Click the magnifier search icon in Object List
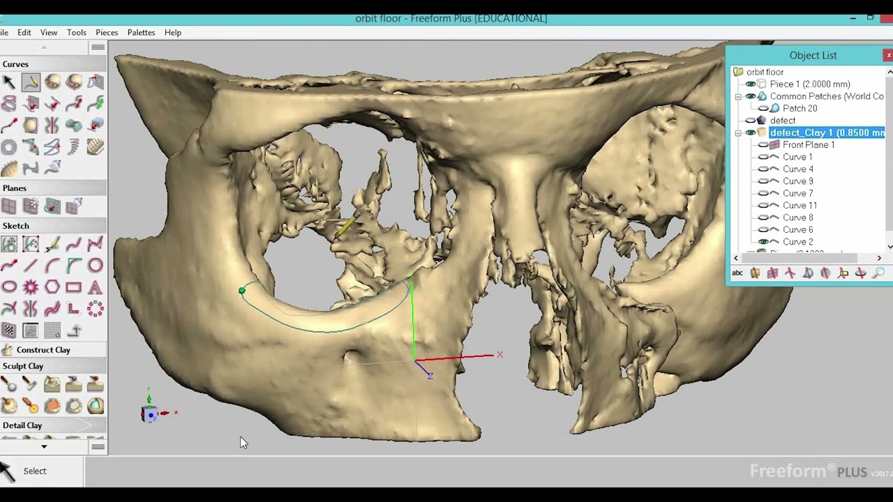This screenshot has height=502, width=893. tap(878, 273)
